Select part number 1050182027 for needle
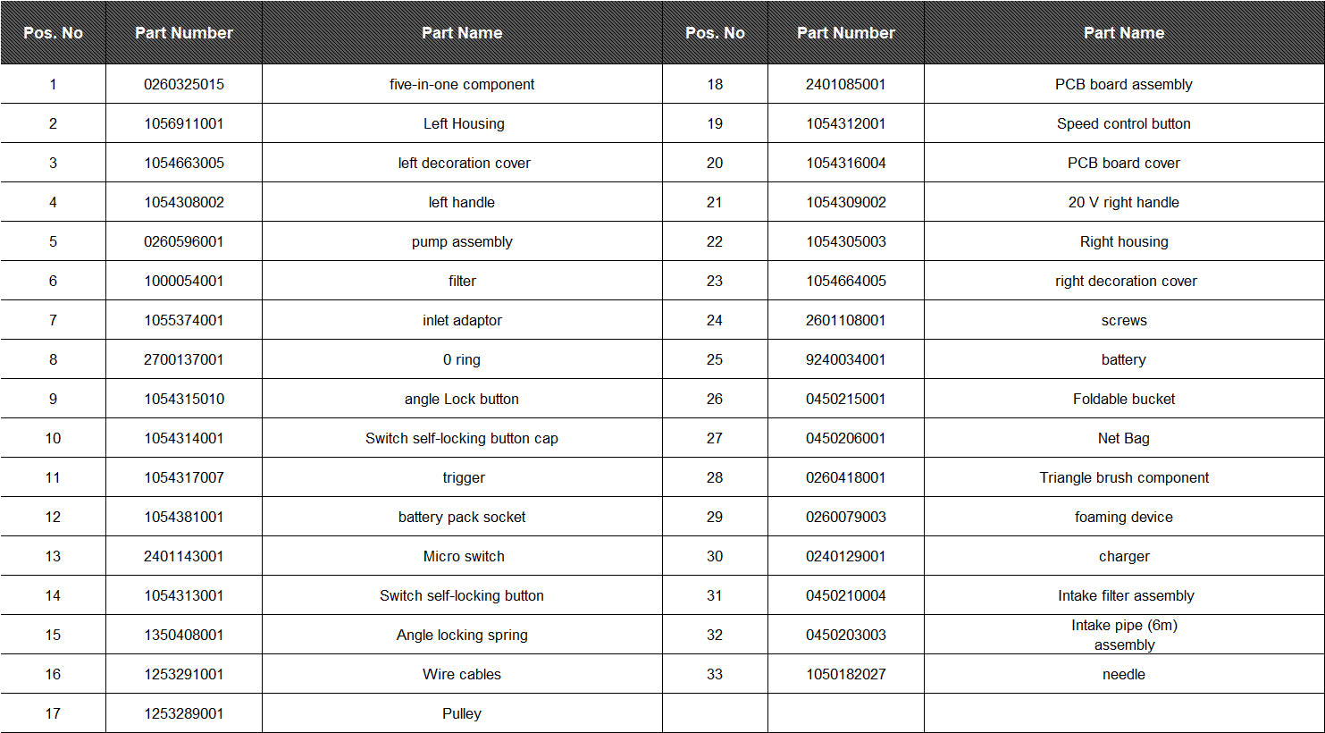This screenshot has height=733, width=1325. pyautogui.click(x=845, y=674)
